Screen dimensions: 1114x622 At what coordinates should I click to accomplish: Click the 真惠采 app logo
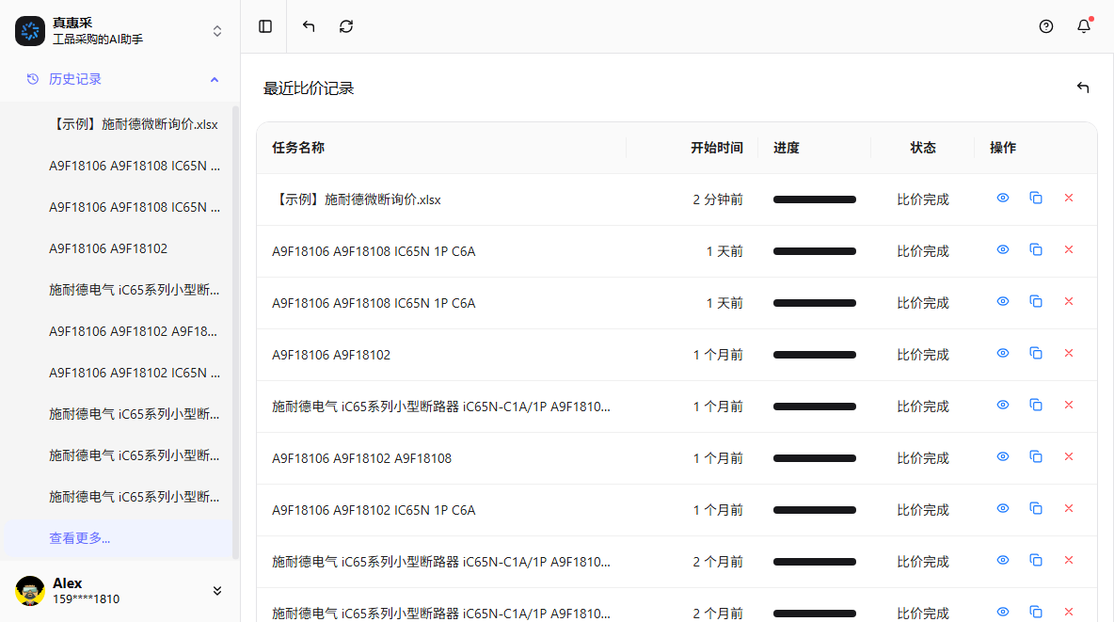pyautogui.click(x=30, y=31)
